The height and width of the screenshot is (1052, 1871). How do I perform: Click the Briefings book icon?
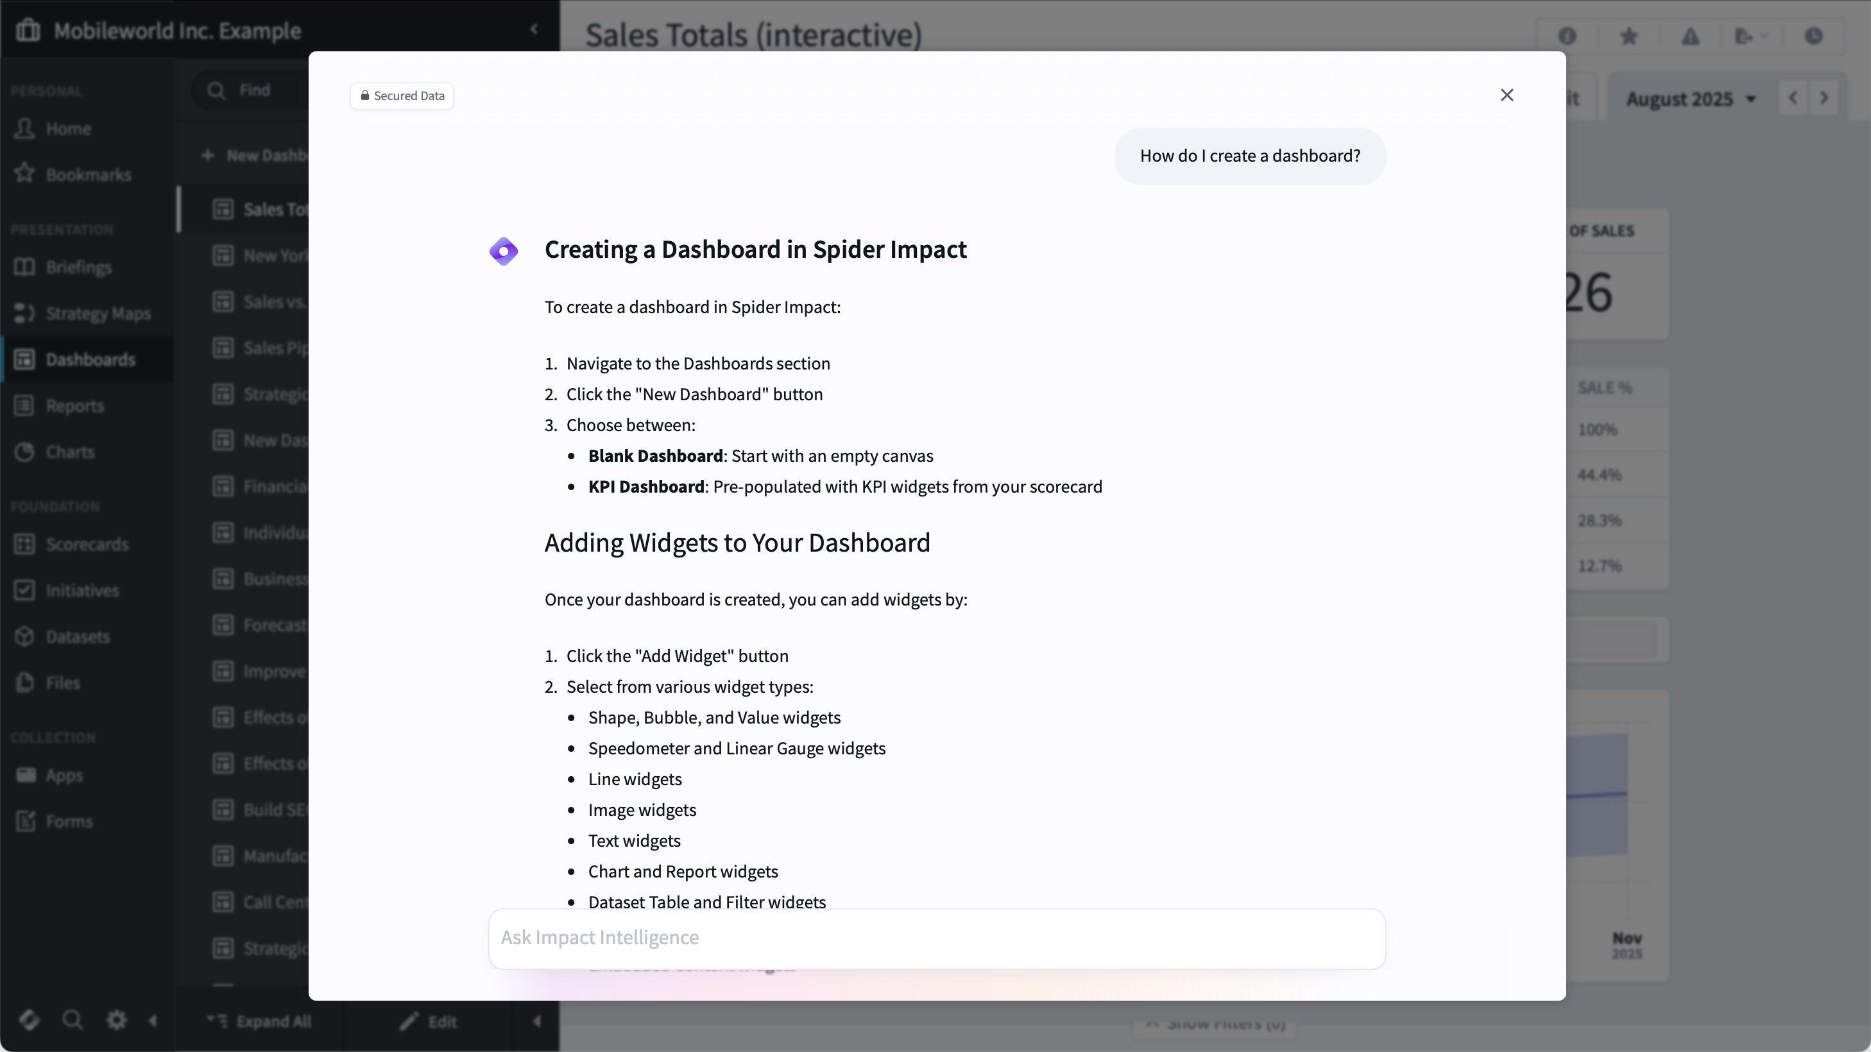24,267
